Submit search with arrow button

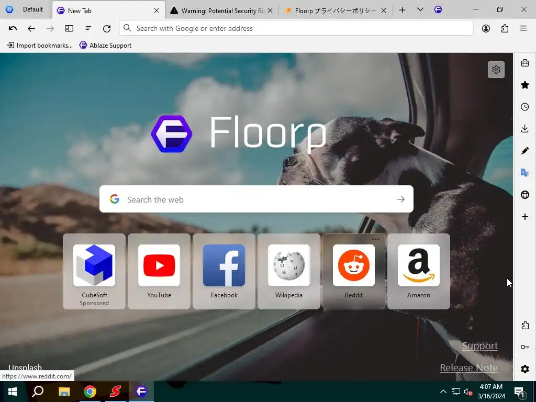point(401,199)
